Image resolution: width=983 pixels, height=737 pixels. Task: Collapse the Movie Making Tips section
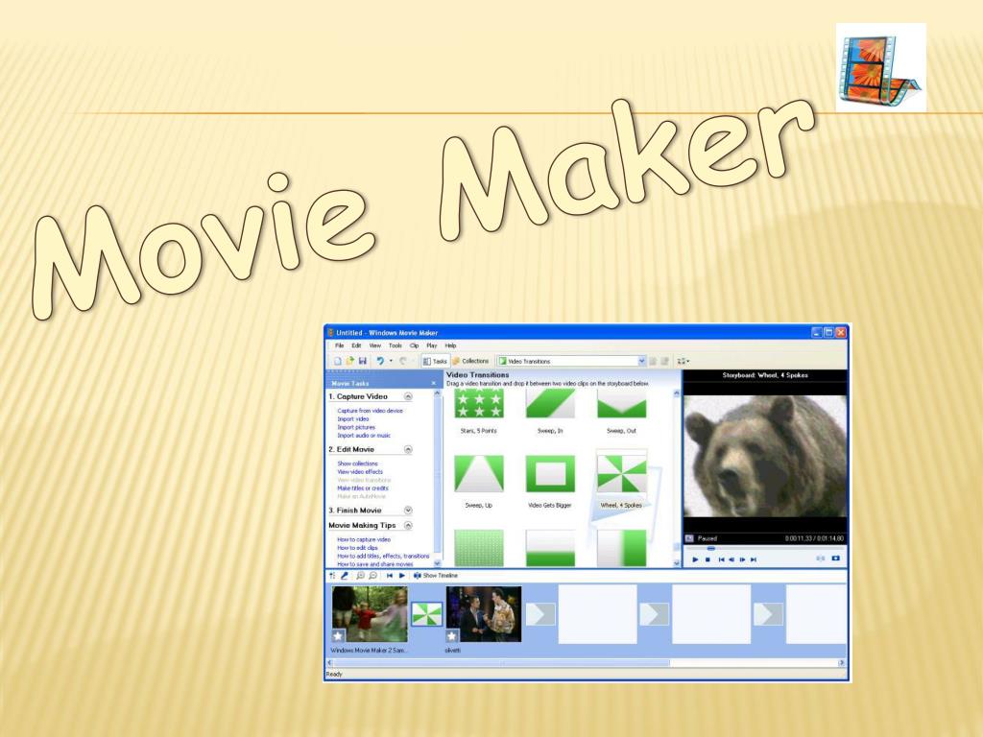[408, 525]
